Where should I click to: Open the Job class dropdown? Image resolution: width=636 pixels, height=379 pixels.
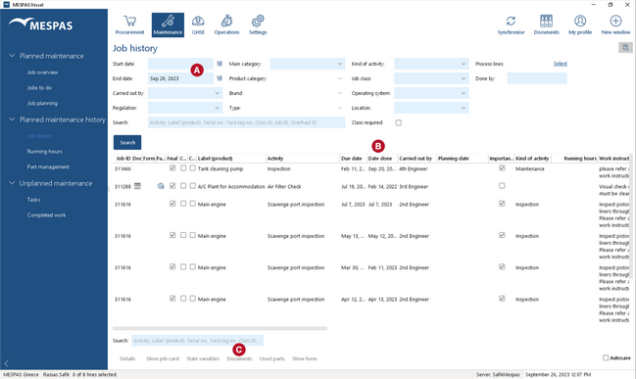431,78
